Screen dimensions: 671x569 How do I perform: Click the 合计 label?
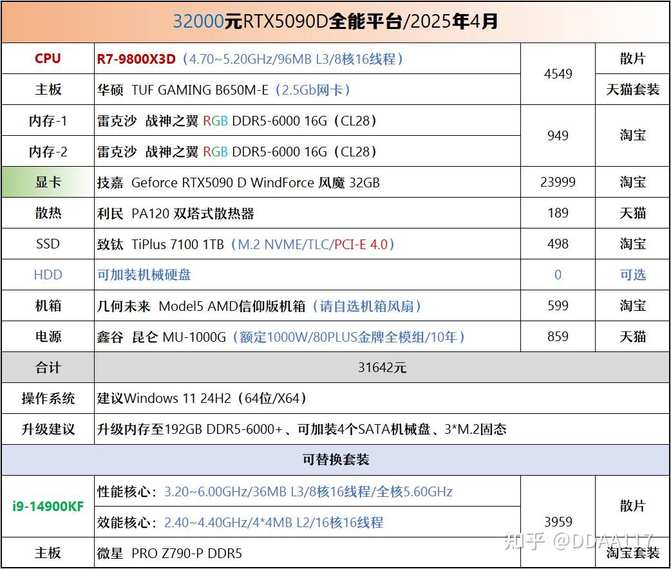[x=48, y=368]
